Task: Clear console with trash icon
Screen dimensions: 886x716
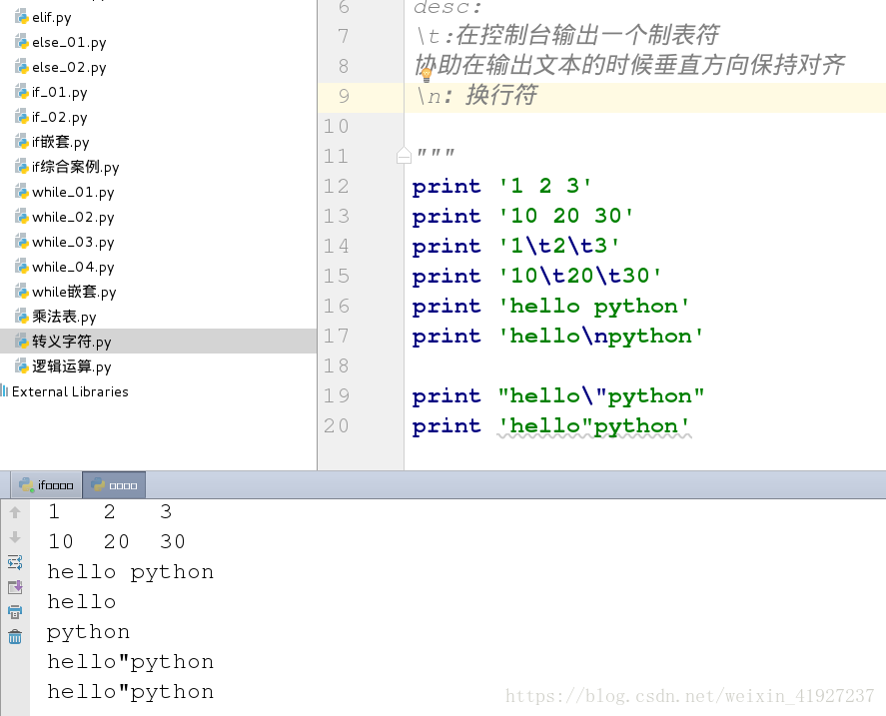Action: click(15, 637)
